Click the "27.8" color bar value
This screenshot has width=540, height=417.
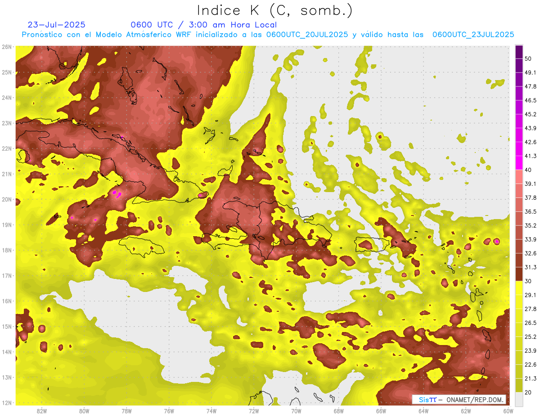pos(531,309)
